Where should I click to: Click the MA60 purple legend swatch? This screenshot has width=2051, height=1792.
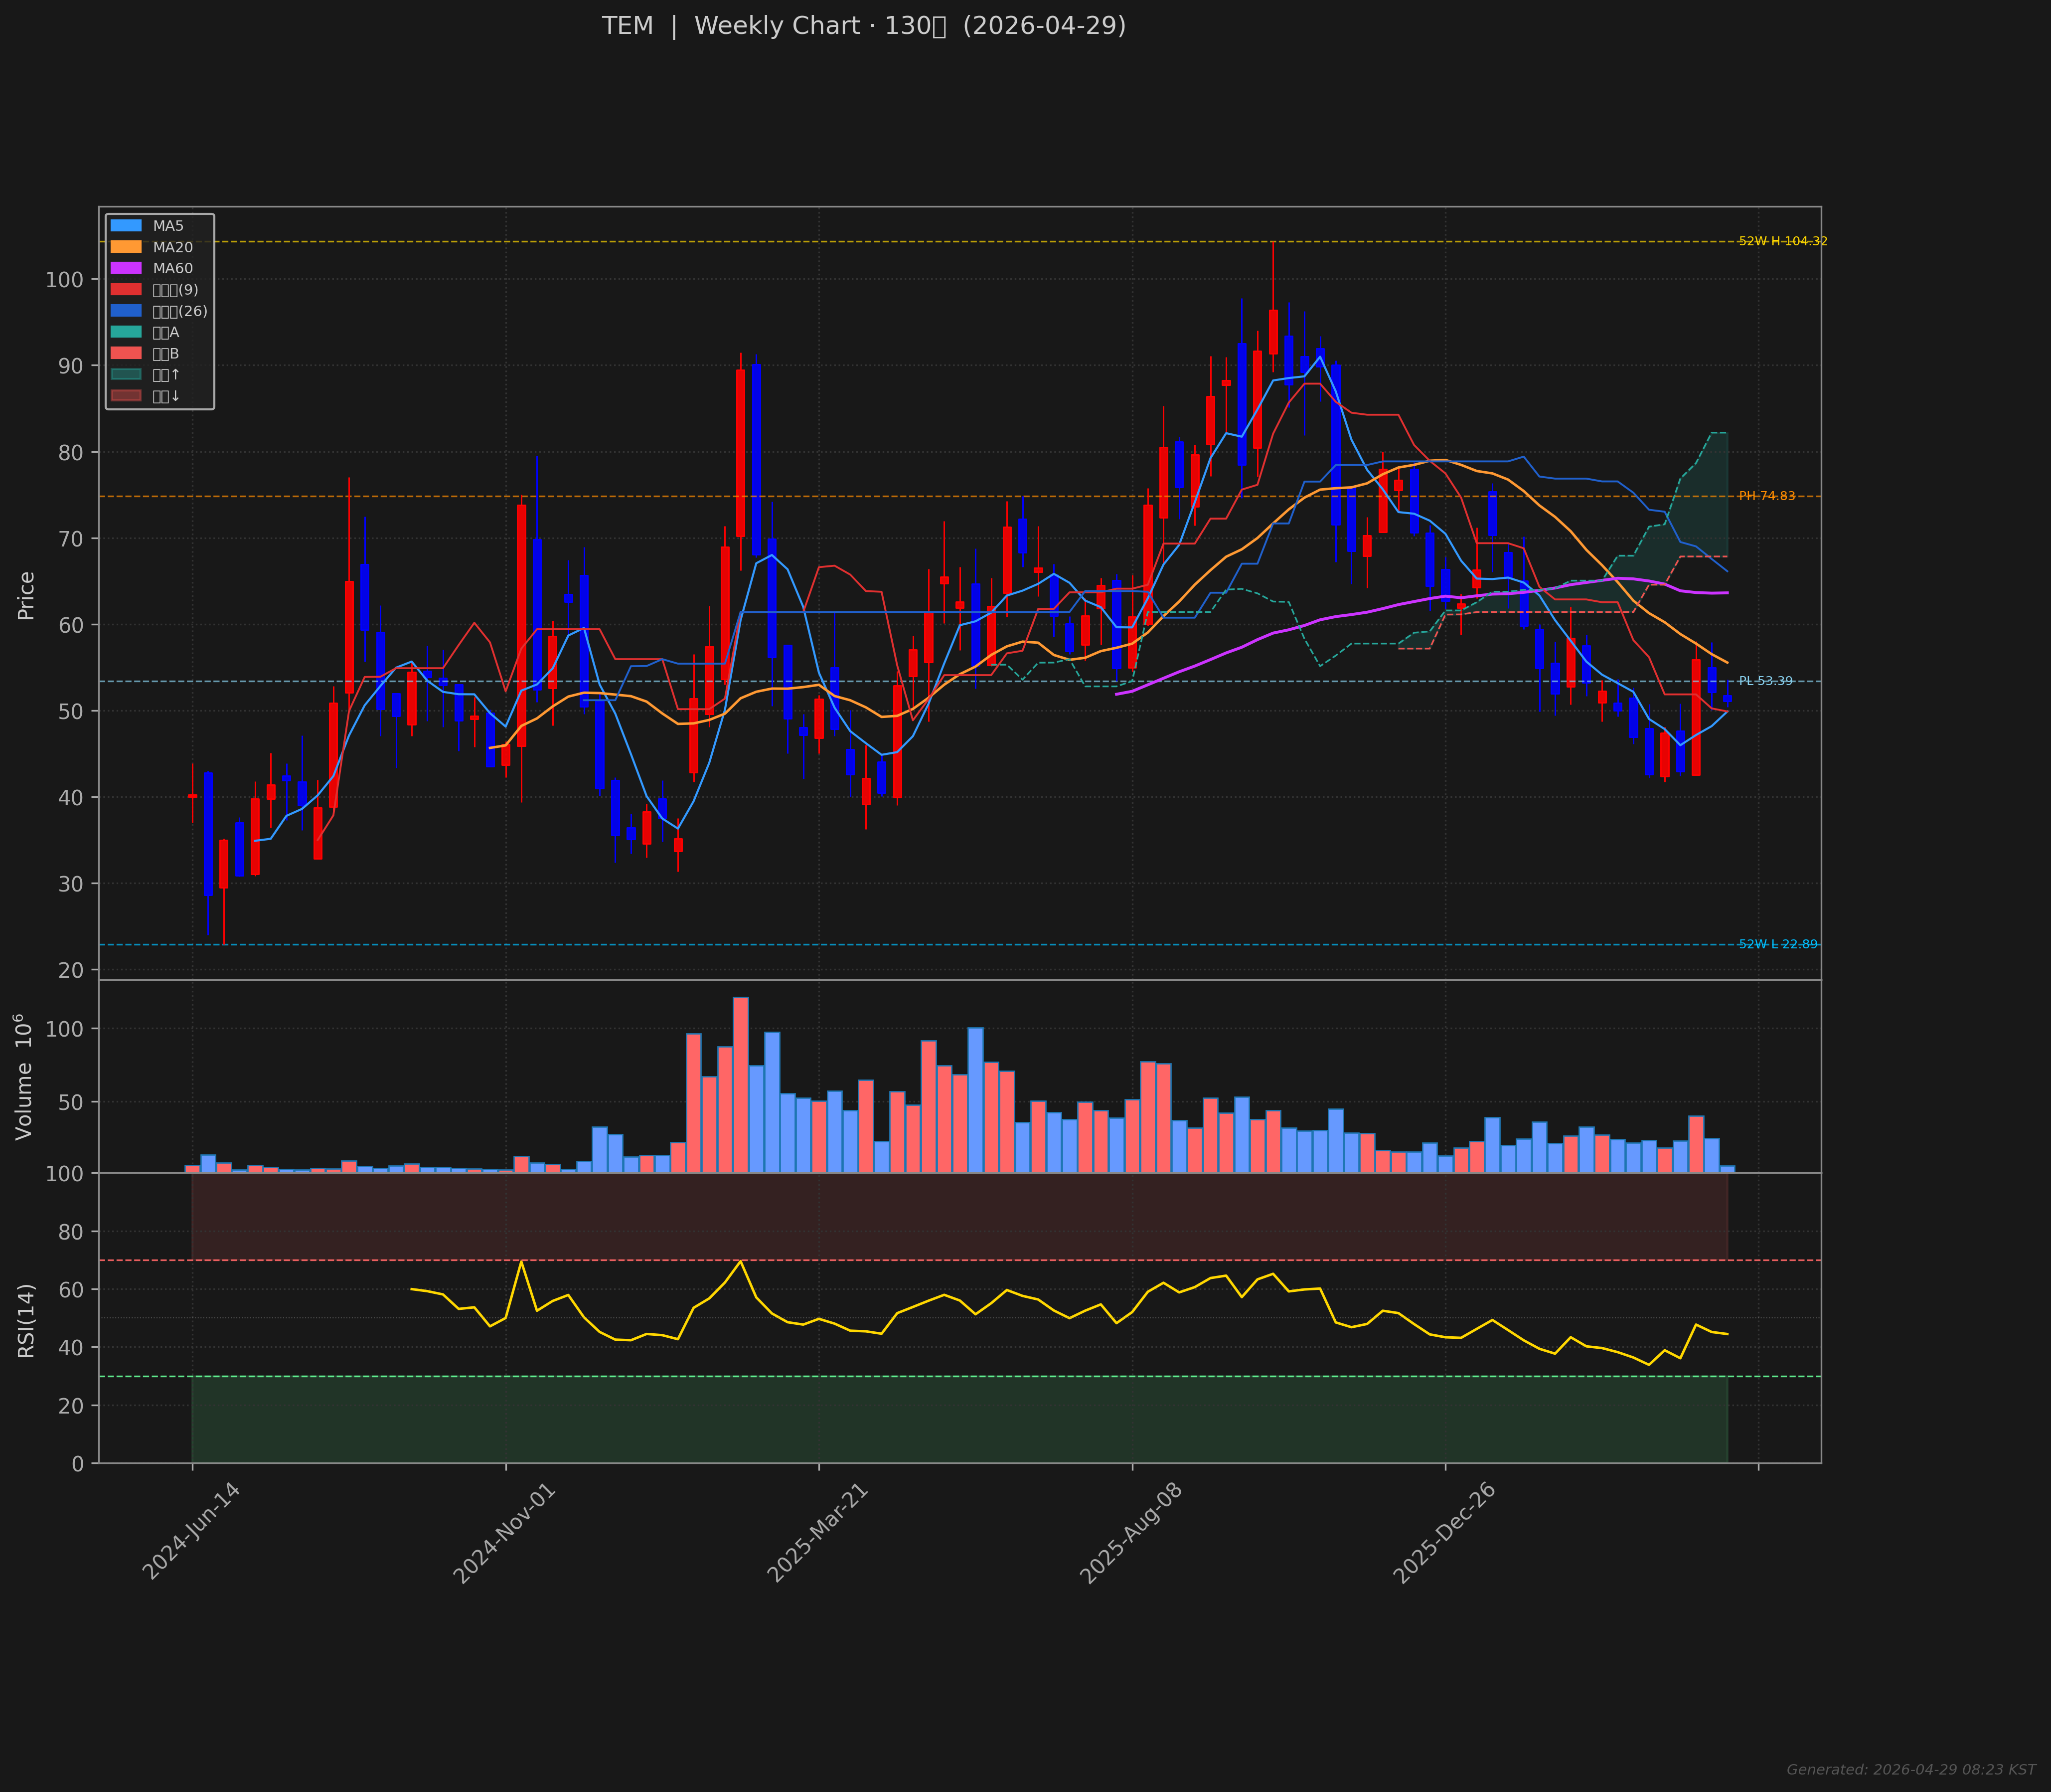point(126,268)
